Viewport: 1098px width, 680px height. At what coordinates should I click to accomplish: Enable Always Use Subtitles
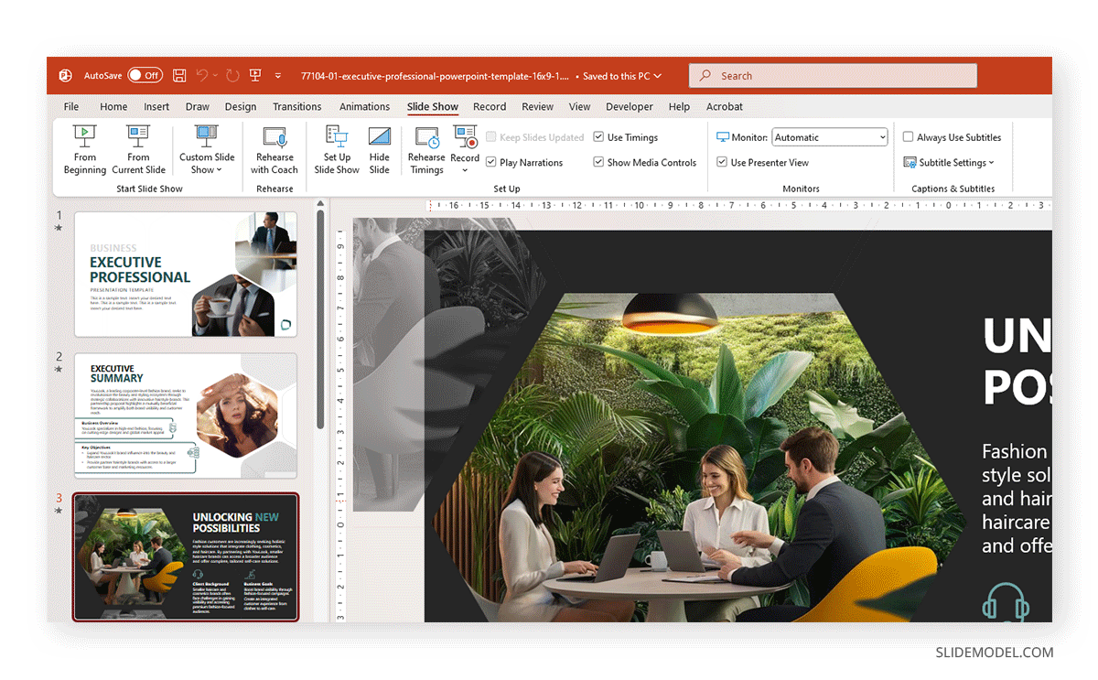point(907,136)
